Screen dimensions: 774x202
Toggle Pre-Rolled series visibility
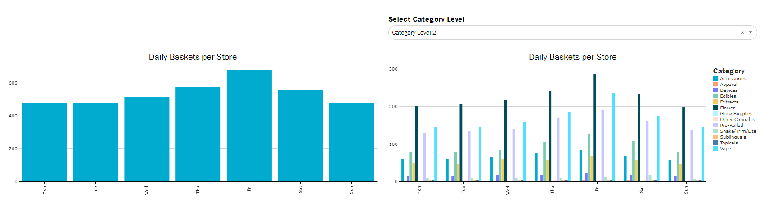pyautogui.click(x=731, y=125)
